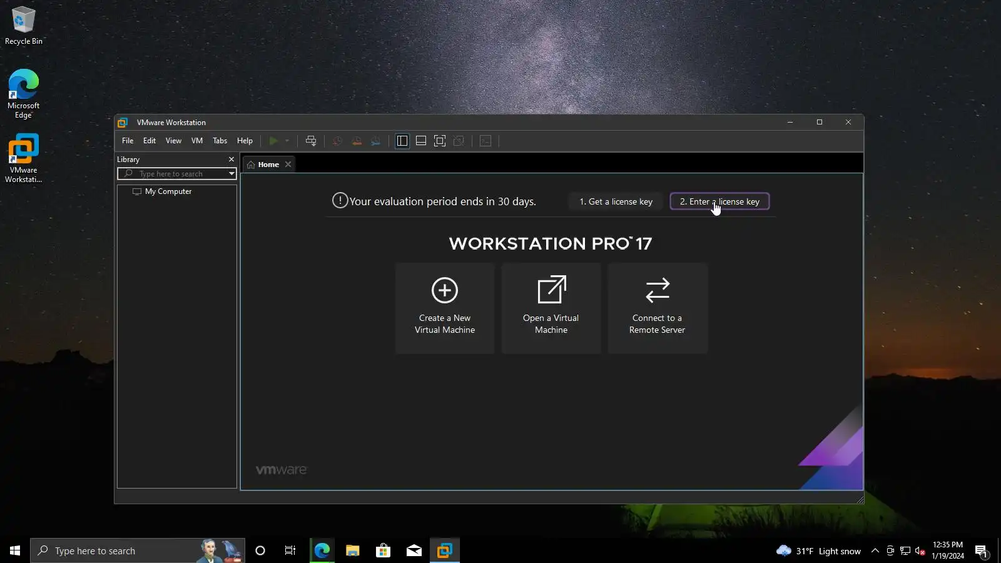Select the Microsoft Edge desktop shortcut
The width and height of the screenshot is (1001, 563).
click(24, 94)
